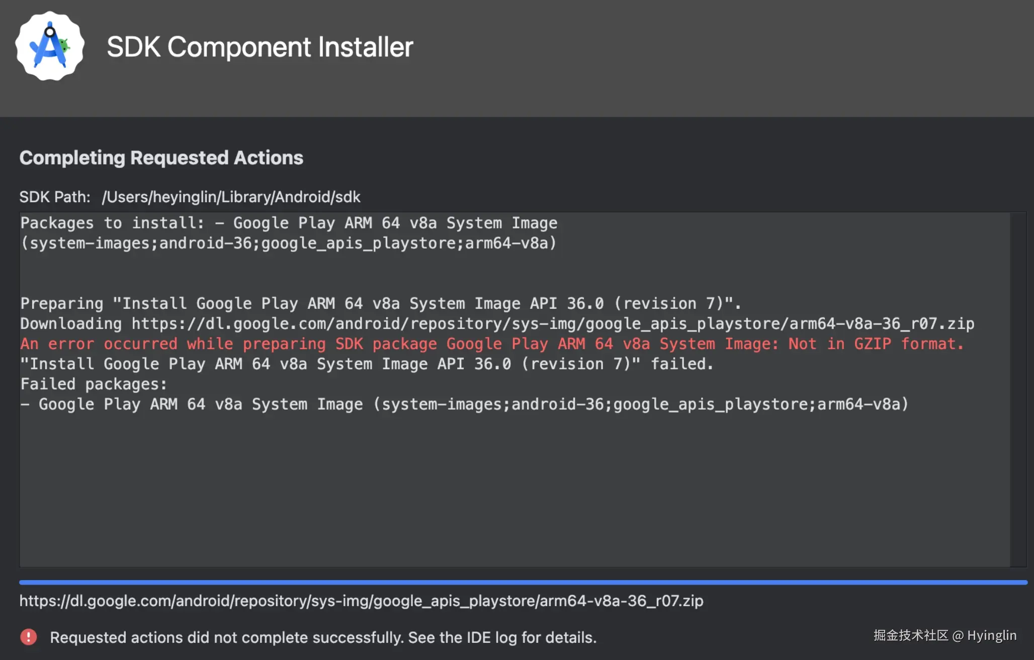The image size is (1034, 660).
Task: Click the red error alert icon
Action: [29, 637]
